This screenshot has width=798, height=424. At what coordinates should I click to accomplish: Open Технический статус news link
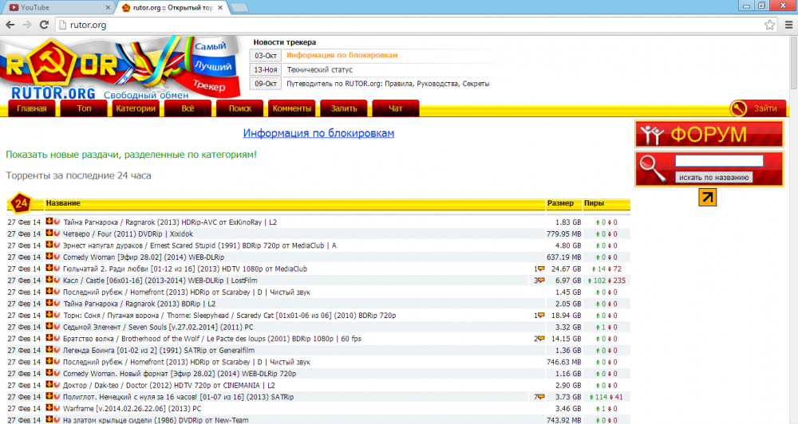[320, 69]
